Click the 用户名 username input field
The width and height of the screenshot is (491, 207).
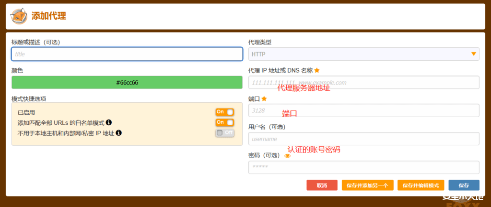tap(364, 139)
